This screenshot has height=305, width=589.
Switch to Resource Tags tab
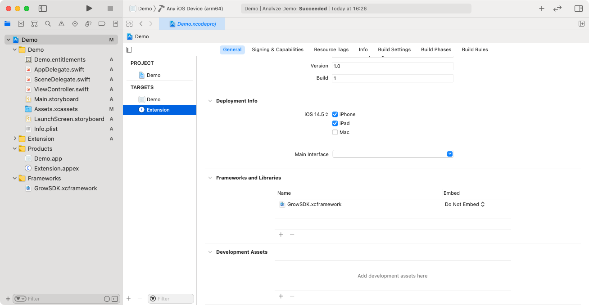[x=331, y=49]
